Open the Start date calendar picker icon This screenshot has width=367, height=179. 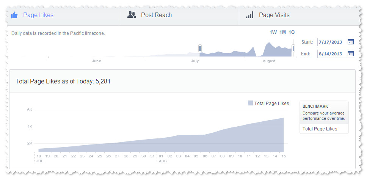[x=350, y=42]
